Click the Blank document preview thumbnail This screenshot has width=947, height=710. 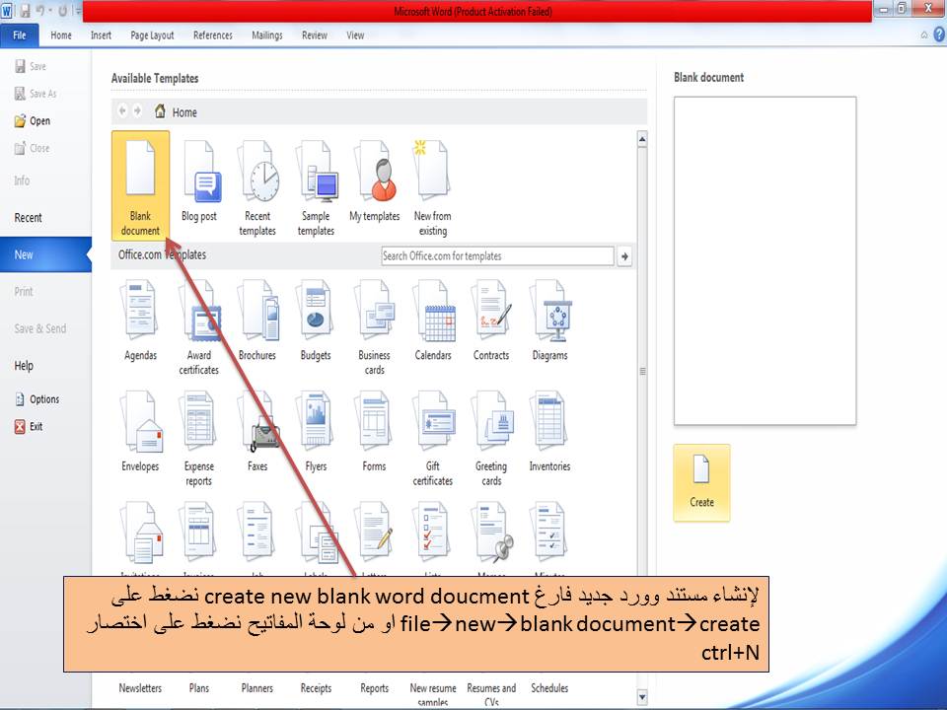coord(765,260)
